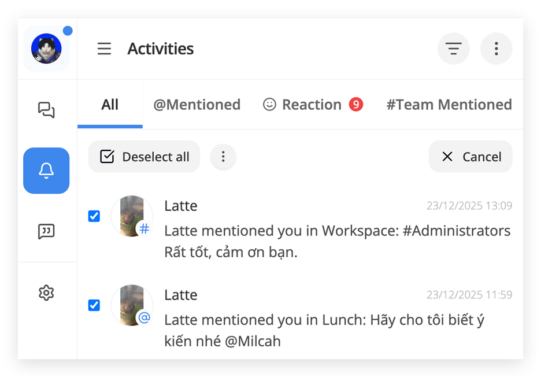This screenshot has height=377, width=541.
Task: Click the Cancel button
Action: pos(470,157)
